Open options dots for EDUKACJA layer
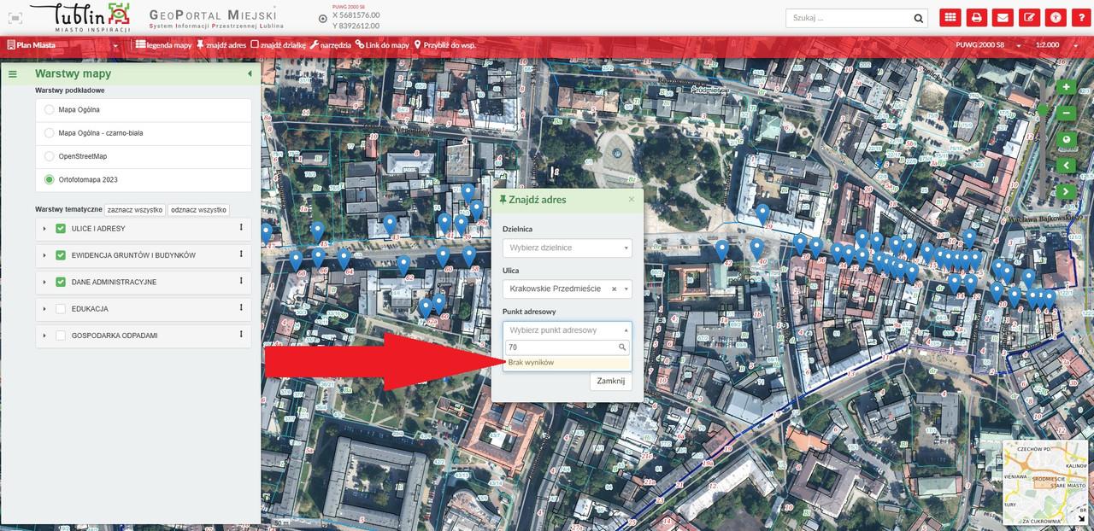The image size is (1094, 531). [x=241, y=308]
